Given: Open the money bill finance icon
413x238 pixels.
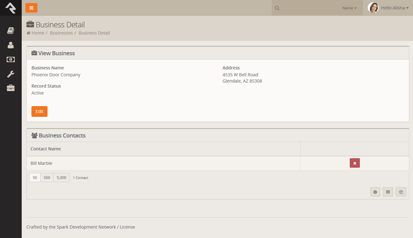Looking at the screenshot, I should pyautogui.click(x=11, y=59).
